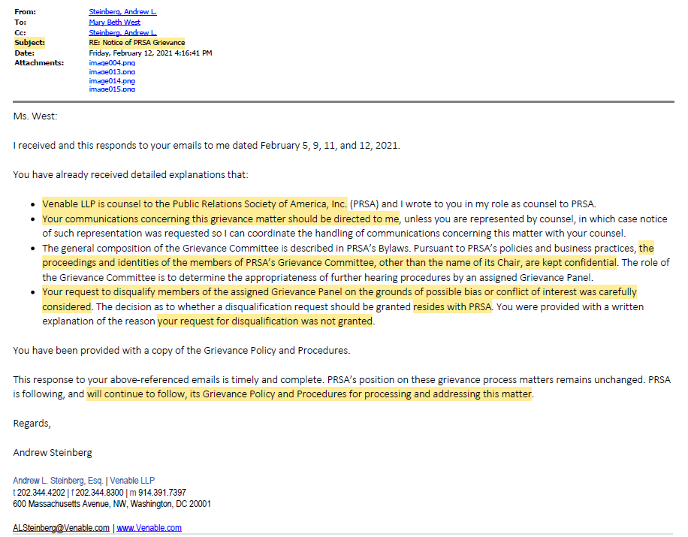Click highlighted 'will continue to follow' sentence
688x537 pixels.
pyautogui.click(x=309, y=394)
